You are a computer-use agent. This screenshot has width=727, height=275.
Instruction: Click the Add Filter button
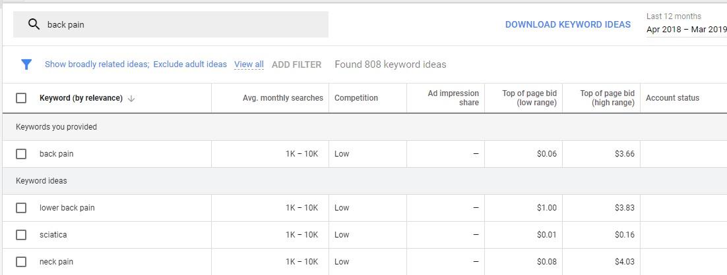[296, 64]
